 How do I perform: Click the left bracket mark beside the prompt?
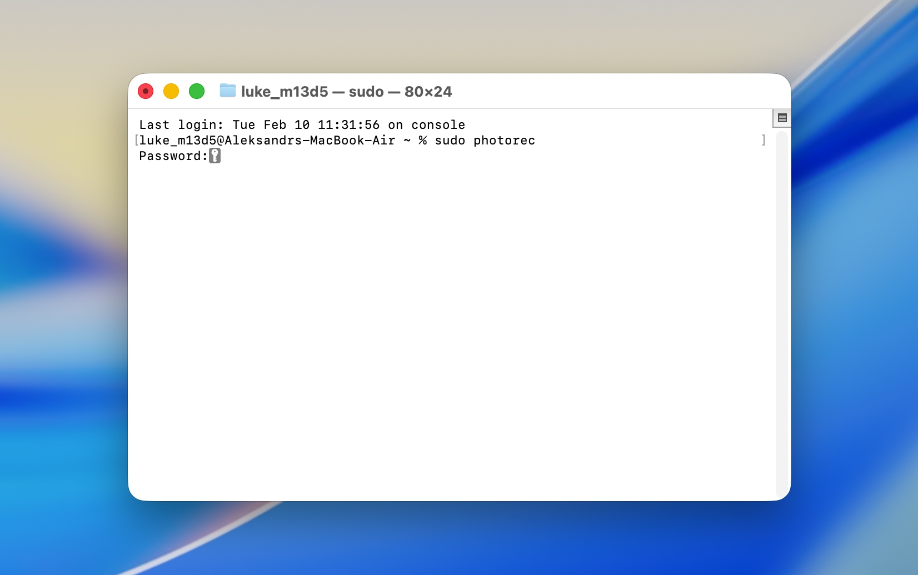(137, 141)
